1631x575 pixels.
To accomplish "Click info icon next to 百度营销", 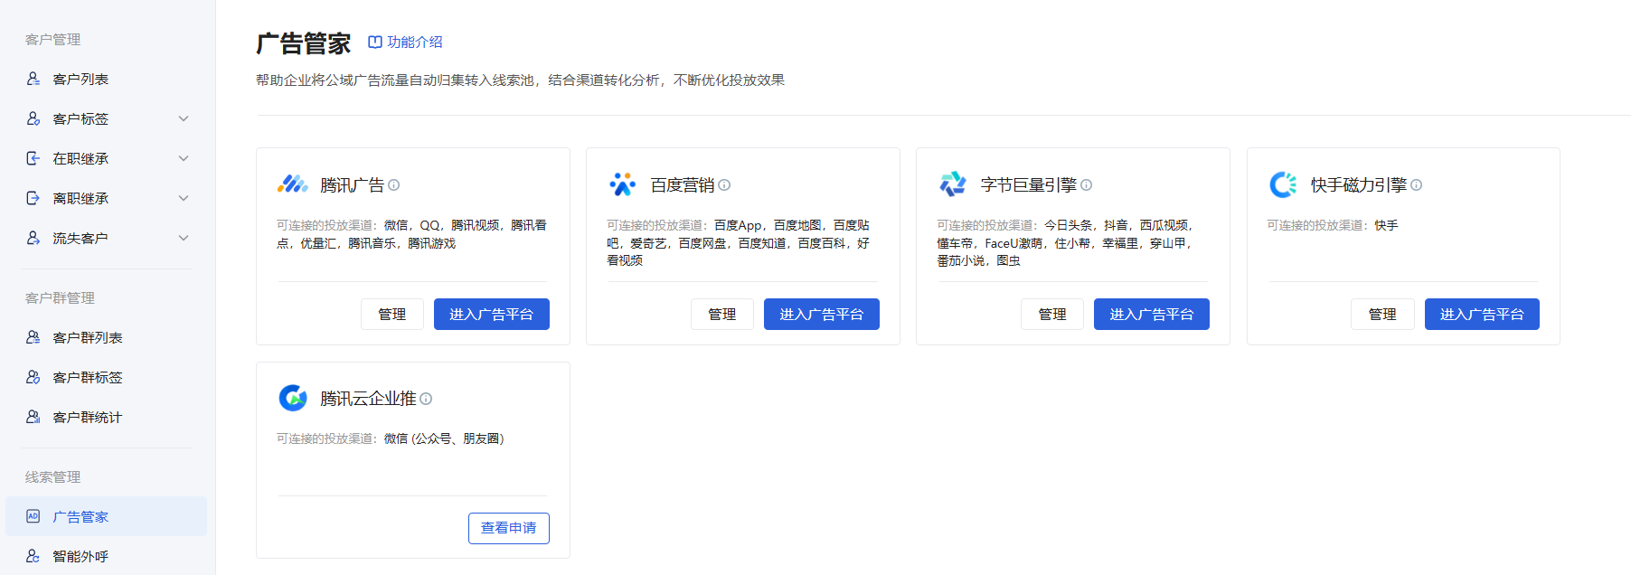I will [x=724, y=185].
